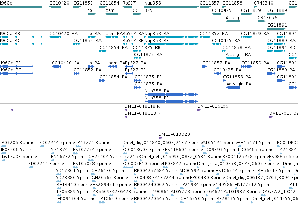Click protein Aats-gln-PA
The width and height of the screenshot is (298, 204).
[x=233, y=87]
